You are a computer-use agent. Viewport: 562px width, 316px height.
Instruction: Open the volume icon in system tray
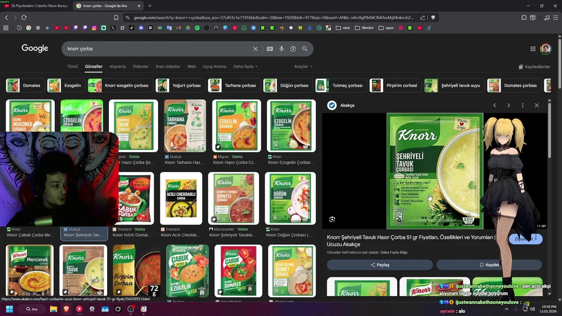click(533, 309)
